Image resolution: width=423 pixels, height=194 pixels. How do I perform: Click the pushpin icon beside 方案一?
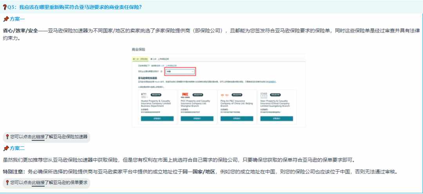click(x=6, y=19)
